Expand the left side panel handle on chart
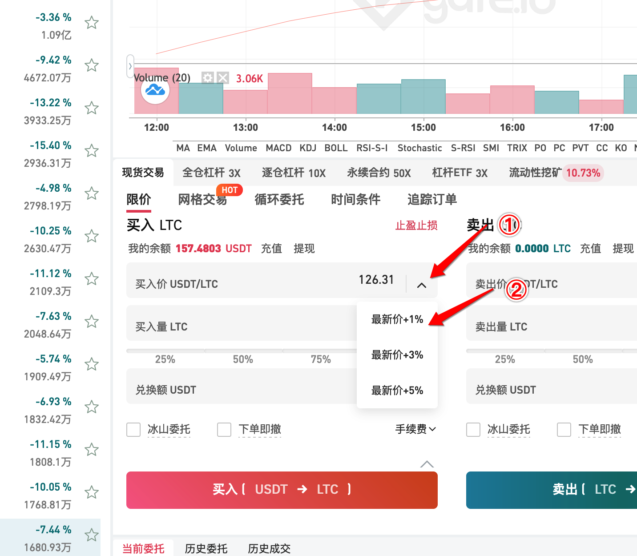This screenshot has width=637, height=556. [130, 66]
